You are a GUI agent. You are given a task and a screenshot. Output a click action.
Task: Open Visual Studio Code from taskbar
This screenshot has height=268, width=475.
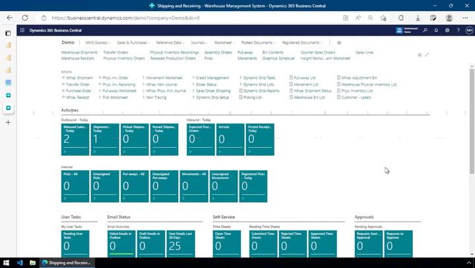[20, 263]
